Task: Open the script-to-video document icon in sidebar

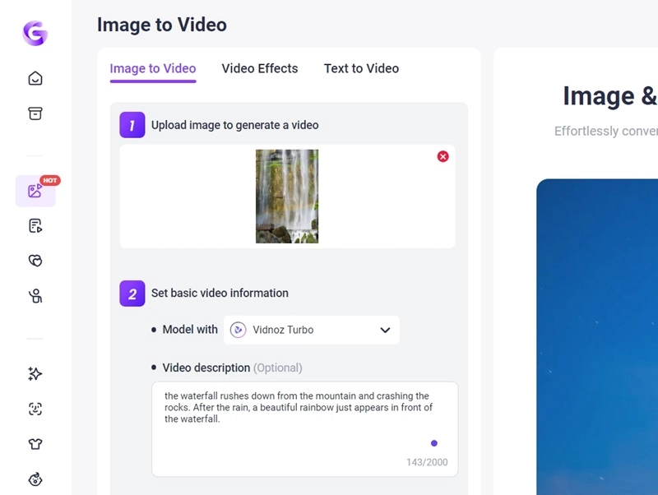Action: (35, 226)
